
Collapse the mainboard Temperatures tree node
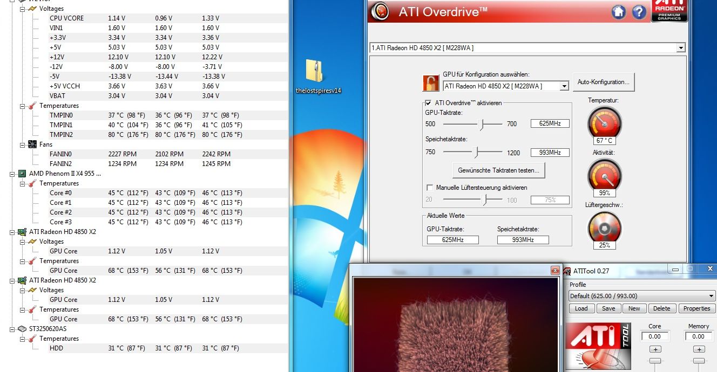pos(23,106)
